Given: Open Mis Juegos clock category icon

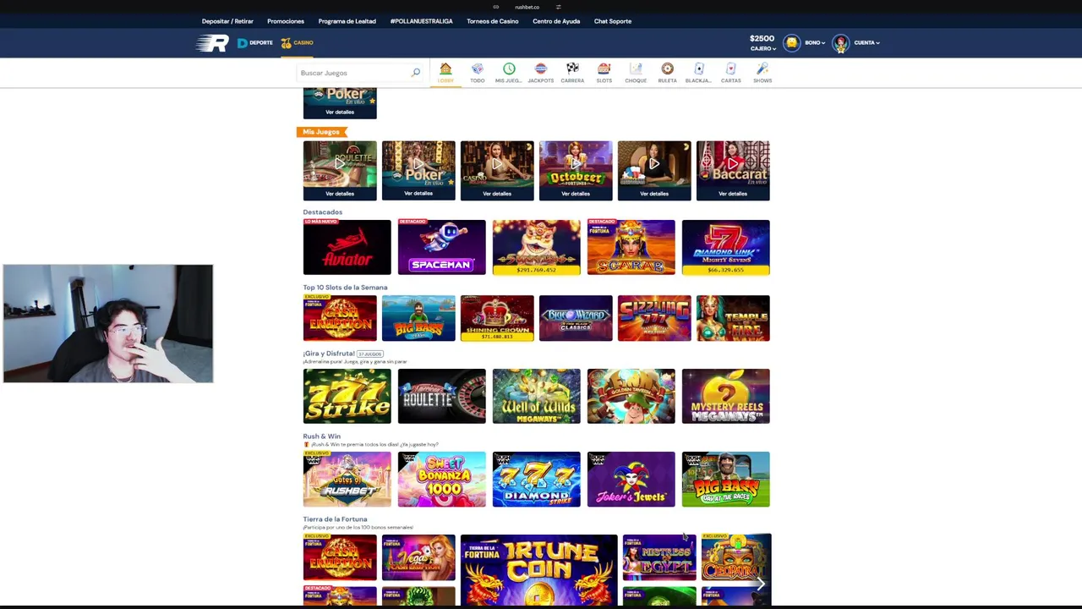Looking at the screenshot, I should point(509,69).
